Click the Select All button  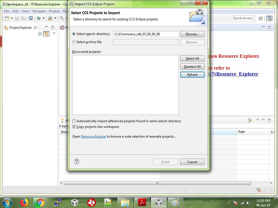coord(192,58)
